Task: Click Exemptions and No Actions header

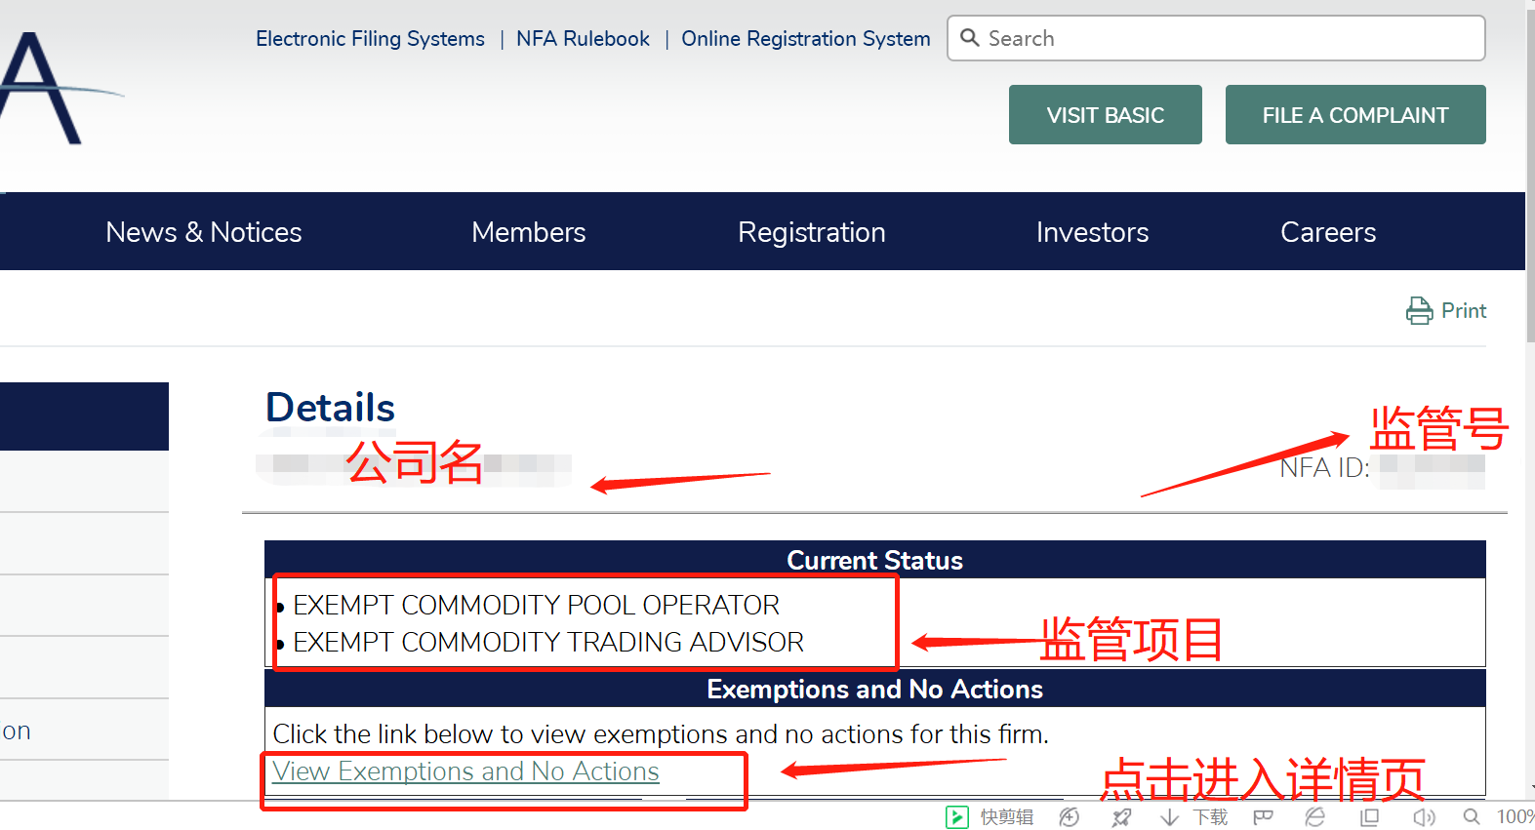Action: coord(875,689)
